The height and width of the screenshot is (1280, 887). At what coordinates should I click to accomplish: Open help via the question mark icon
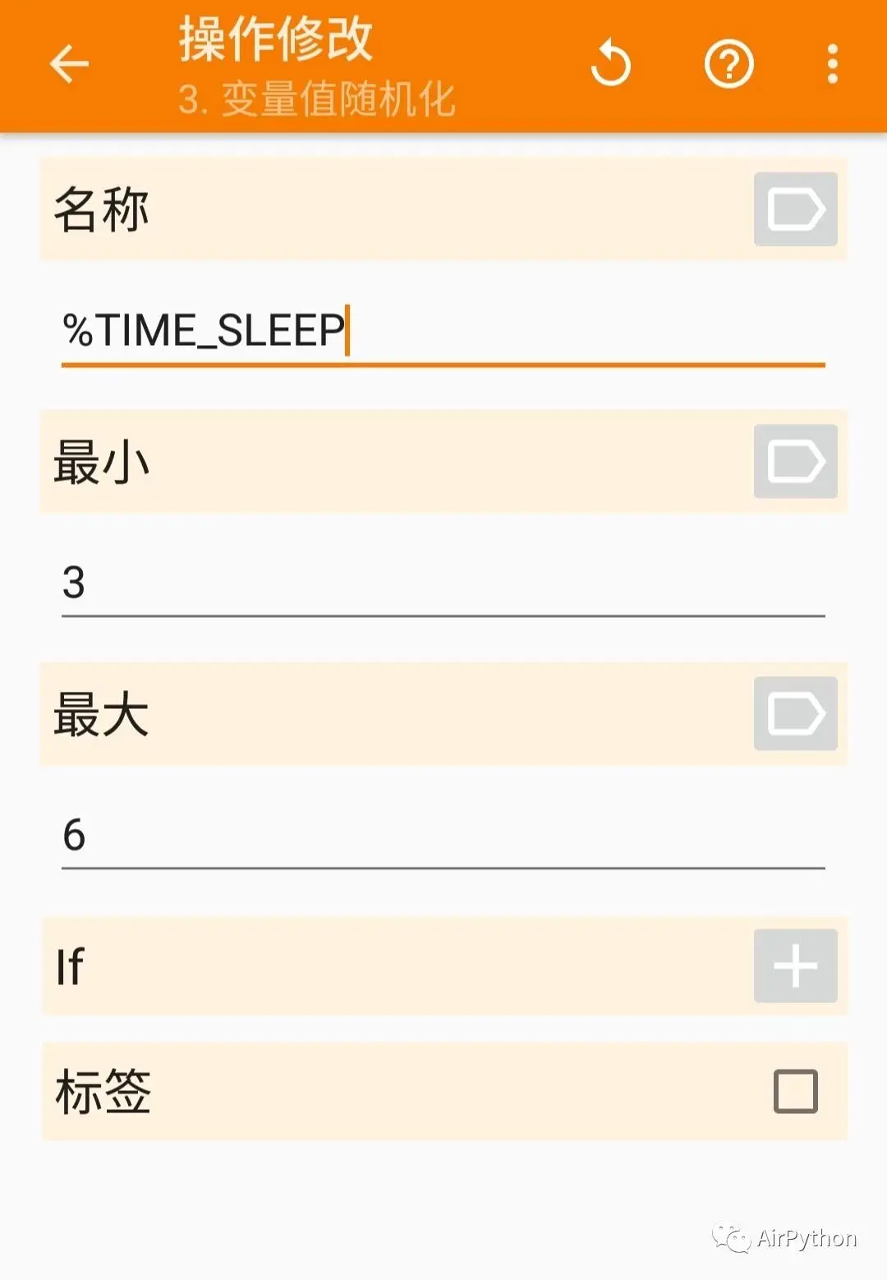pyautogui.click(x=728, y=64)
